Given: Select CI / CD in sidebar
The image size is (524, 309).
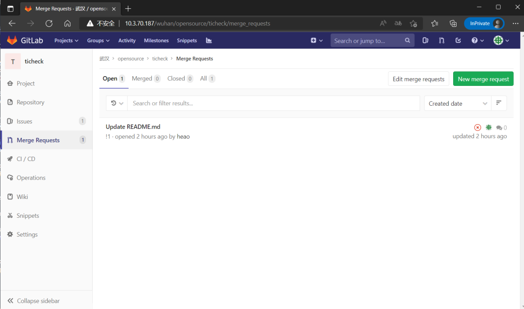Looking at the screenshot, I should tap(26, 159).
